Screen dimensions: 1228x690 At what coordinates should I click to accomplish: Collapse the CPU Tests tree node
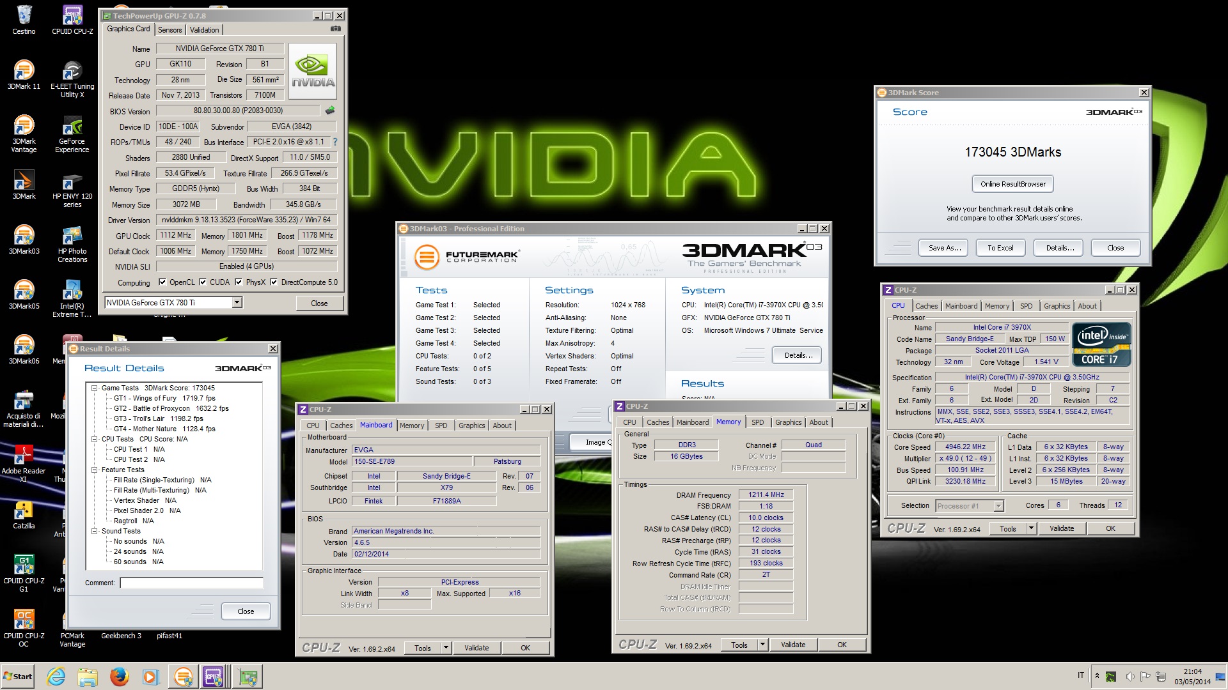pyautogui.click(x=94, y=439)
